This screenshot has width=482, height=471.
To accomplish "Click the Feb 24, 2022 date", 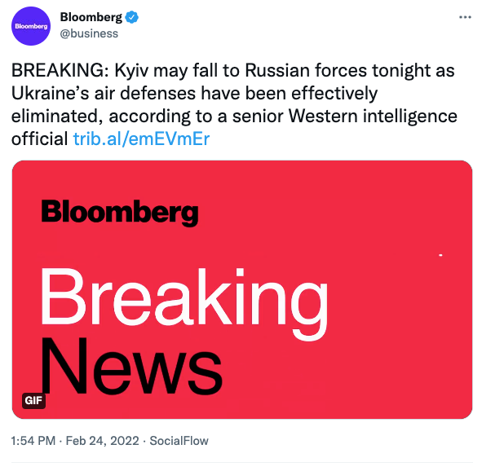I will (103, 441).
